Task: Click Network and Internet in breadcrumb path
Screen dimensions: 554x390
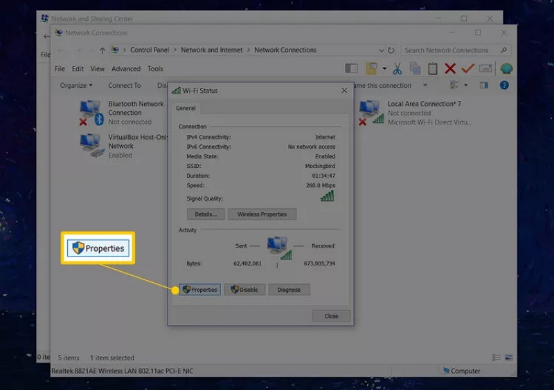Action: (213, 50)
